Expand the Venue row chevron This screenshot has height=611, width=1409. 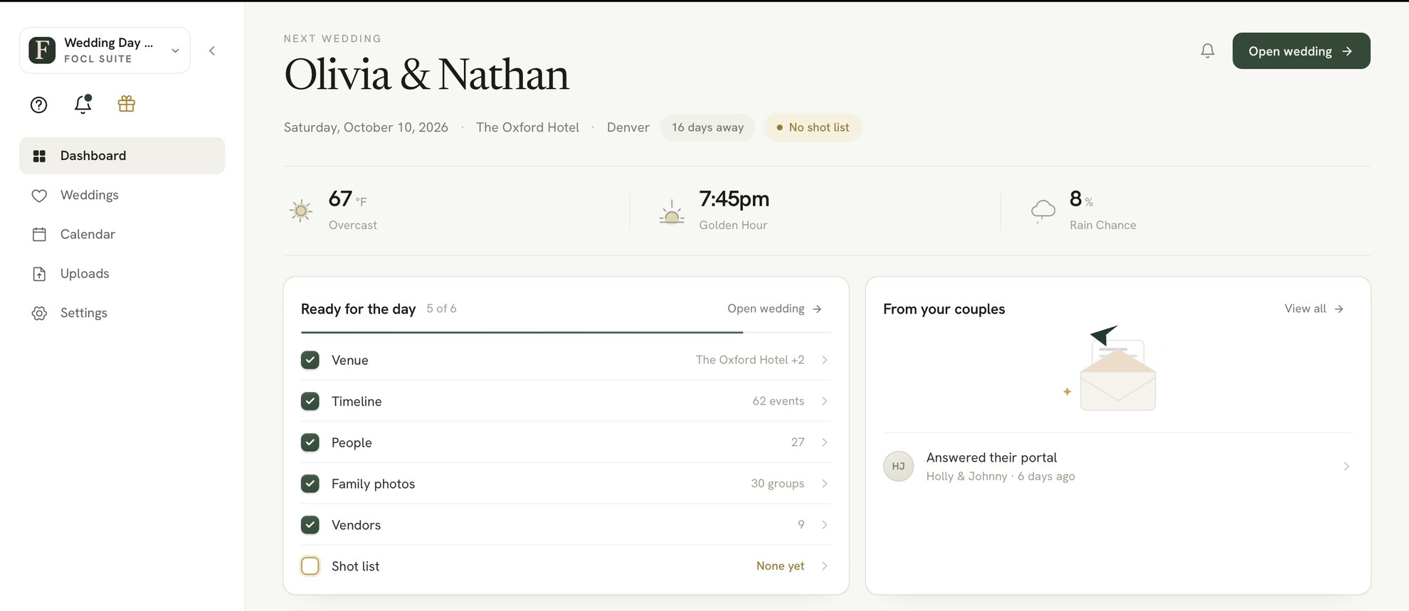825,360
